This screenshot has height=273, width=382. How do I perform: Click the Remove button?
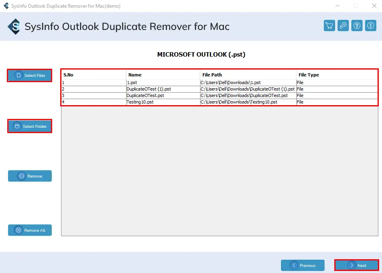[30, 176]
